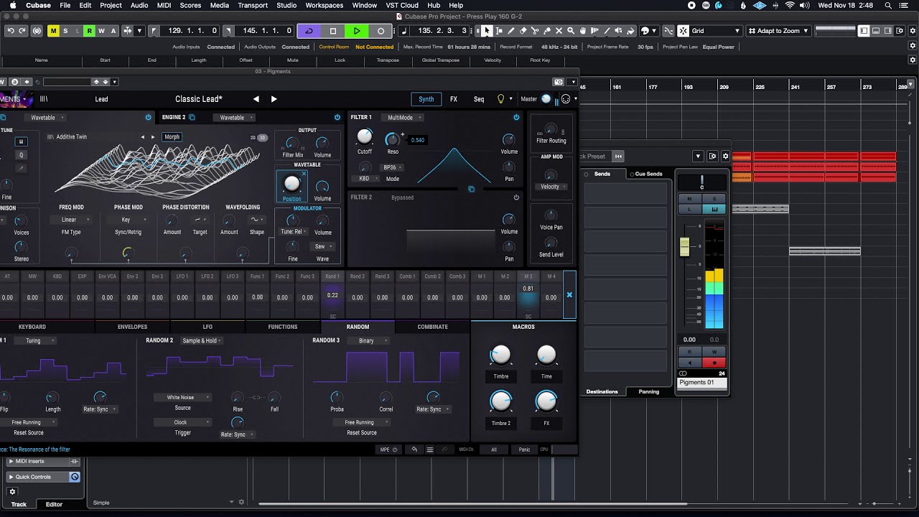Click the Morph button on wavetable
This screenshot has height=517, width=919.
[x=172, y=136]
